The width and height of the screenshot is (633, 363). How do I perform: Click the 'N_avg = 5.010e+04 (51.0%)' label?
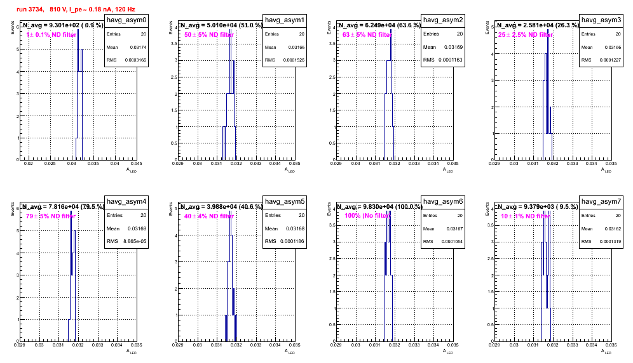click(221, 25)
